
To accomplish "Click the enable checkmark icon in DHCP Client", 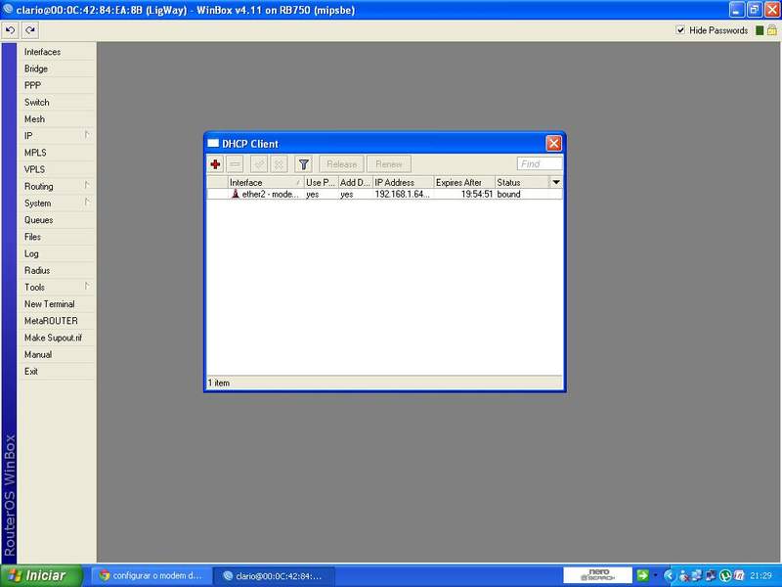I will 259,164.
